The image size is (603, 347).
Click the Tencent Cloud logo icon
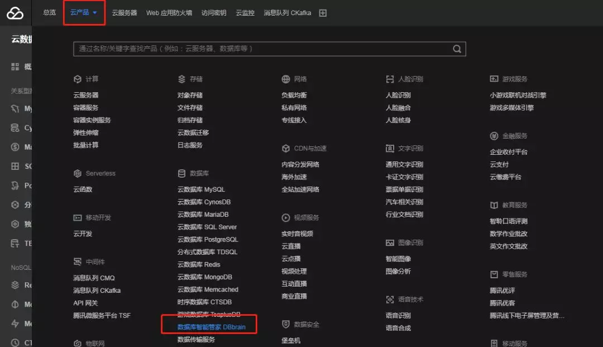coord(15,13)
